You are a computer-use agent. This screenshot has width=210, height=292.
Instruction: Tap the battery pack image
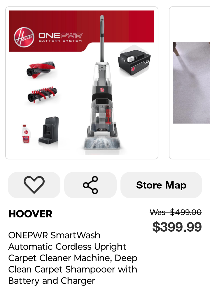(x=134, y=61)
